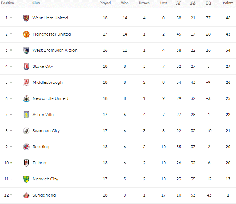
Task: Click the West Bromwich Albion badge
Action: click(26, 50)
